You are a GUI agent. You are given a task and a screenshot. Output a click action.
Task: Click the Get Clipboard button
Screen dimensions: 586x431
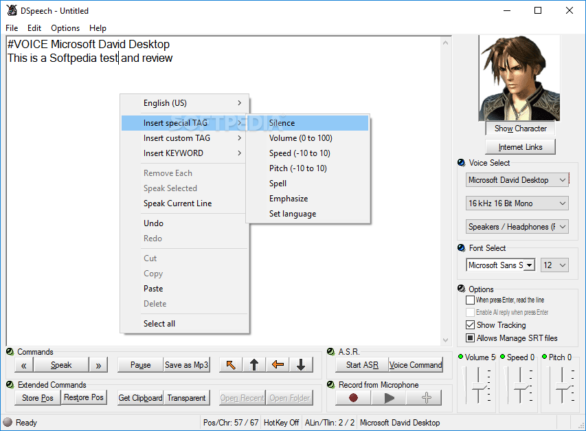coord(141,398)
